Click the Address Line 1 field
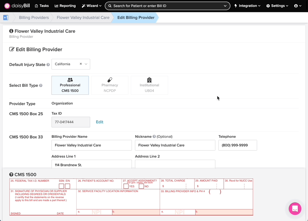 [x=92, y=164]
